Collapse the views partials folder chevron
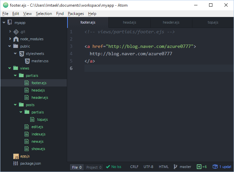234x172 pixels. click(x=15, y=76)
